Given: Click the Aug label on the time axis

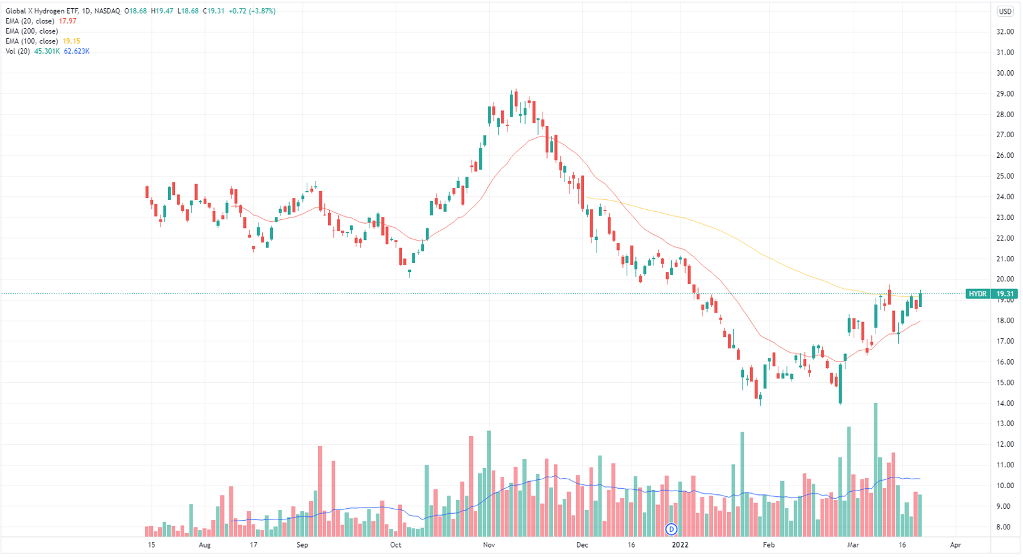Looking at the screenshot, I should [x=204, y=545].
